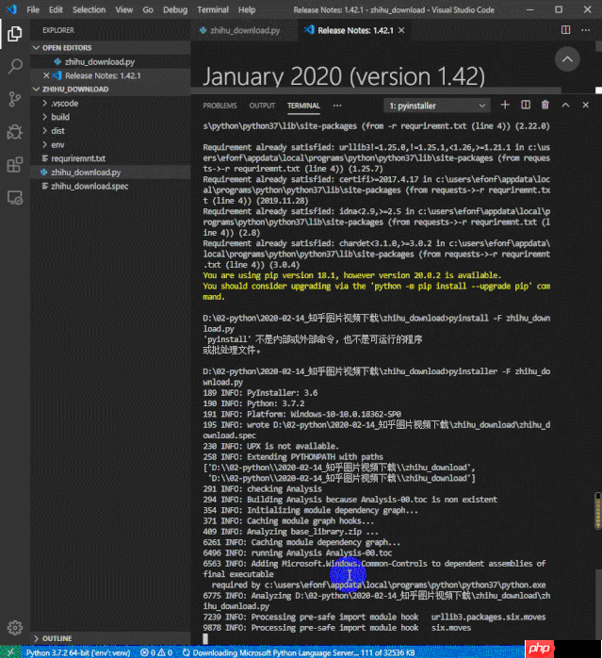602x658 pixels.
Task: Open the Edit menu
Action: [56, 9]
